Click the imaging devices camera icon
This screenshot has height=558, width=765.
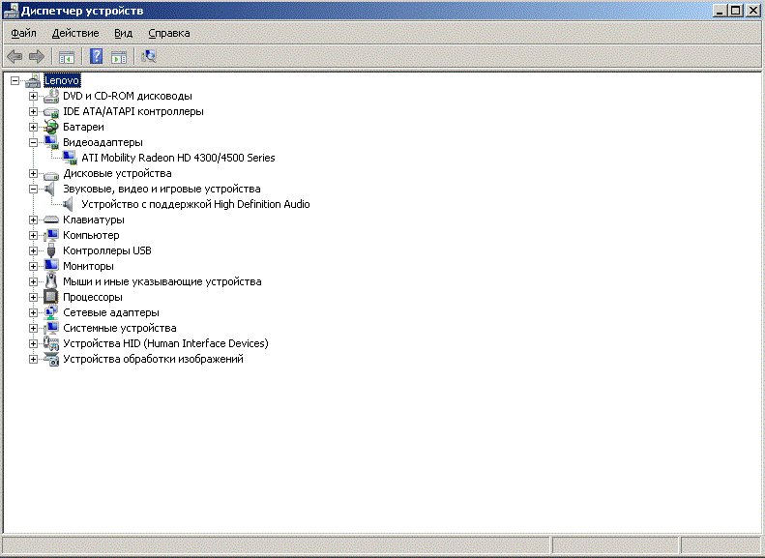tap(51, 359)
